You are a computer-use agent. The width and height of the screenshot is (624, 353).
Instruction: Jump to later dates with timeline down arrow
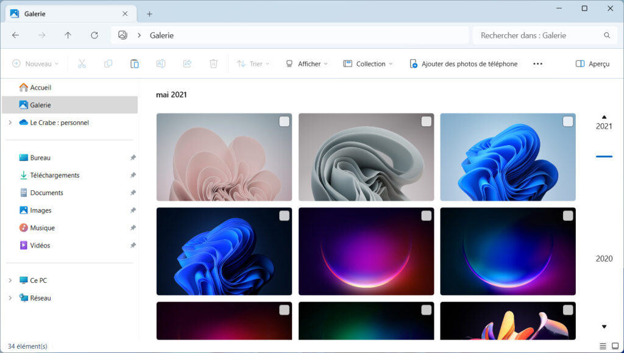coord(604,327)
